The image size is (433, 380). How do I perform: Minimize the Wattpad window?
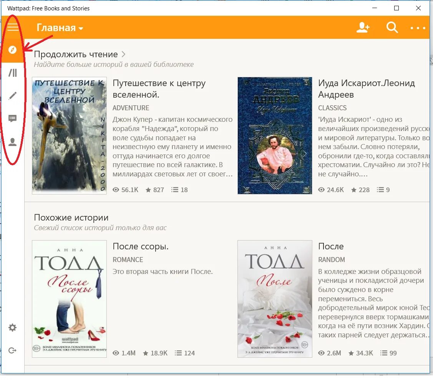pos(375,8)
